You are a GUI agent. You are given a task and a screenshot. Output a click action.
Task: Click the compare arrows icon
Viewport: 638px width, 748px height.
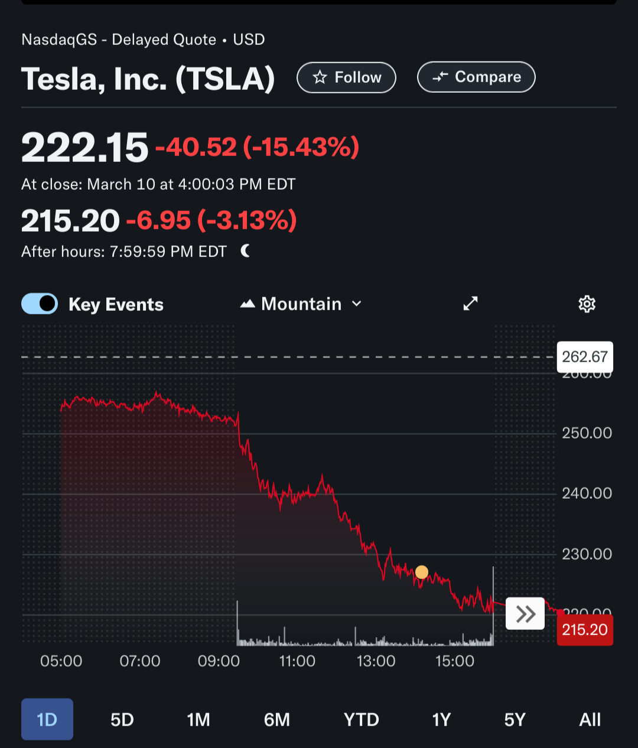tap(440, 77)
